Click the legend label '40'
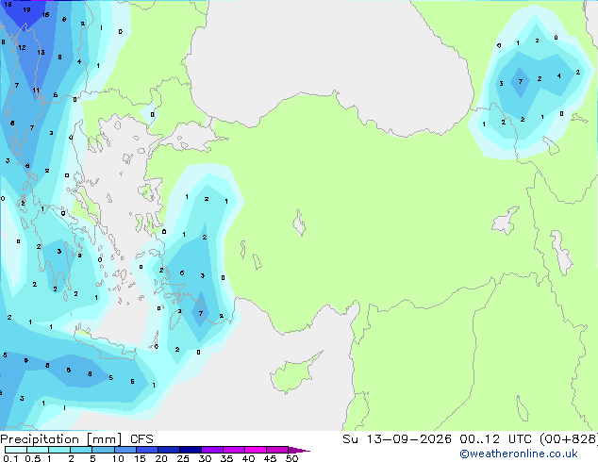Viewport: 598px width, 462px height. tap(248, 458)
